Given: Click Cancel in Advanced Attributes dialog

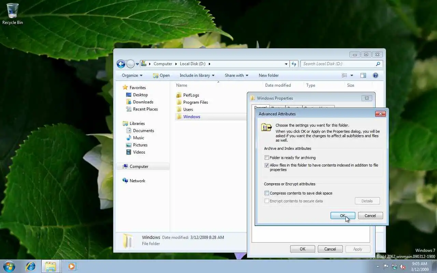Looking at the screenshot, I should 370,216.
